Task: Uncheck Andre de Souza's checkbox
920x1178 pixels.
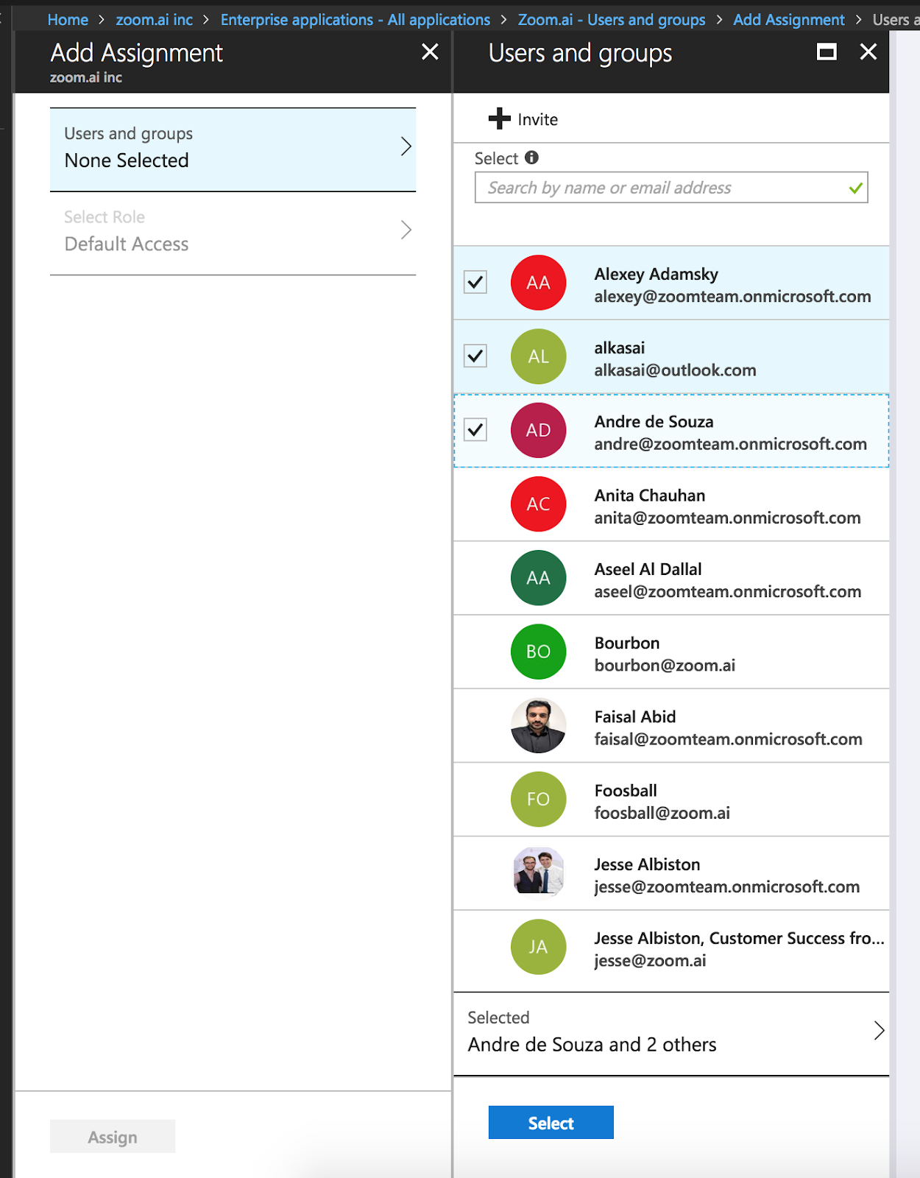Action: [475, 429]
